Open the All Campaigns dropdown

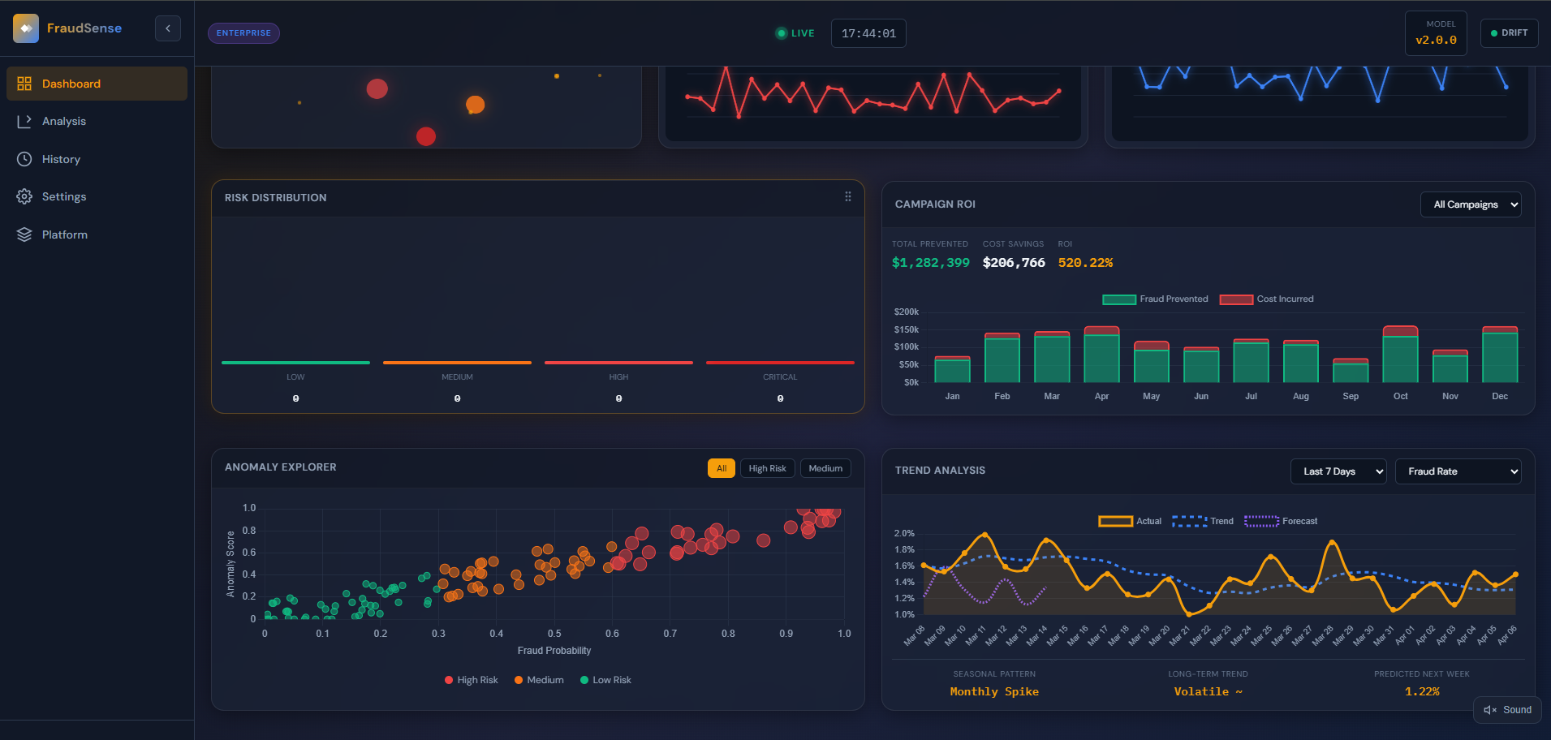1471,204
